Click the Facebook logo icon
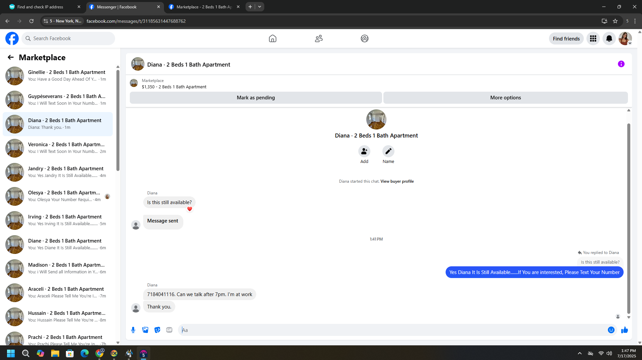Screen dimensions: 642x360 pyautogui.click(x=12, y=38)
